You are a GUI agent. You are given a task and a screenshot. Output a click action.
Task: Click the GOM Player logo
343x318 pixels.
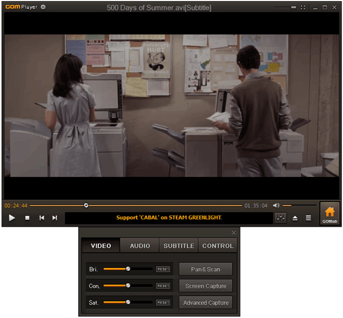point(21,7)
